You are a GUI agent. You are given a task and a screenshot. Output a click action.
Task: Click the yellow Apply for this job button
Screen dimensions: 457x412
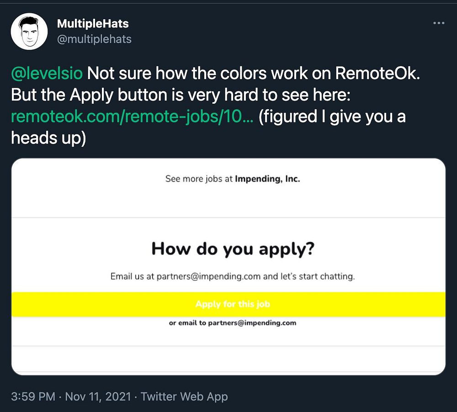(228, 304)
